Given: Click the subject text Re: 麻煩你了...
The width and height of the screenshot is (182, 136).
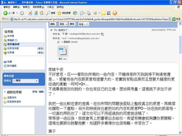Looking at the screenshot, I should tap(62, 30).
